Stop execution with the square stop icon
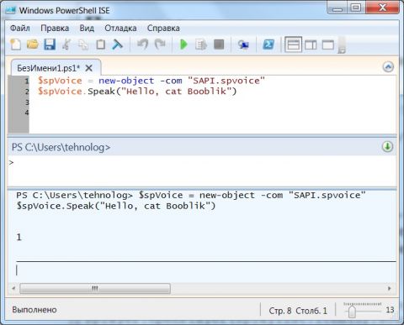404x325 pixels. [219, 45]
